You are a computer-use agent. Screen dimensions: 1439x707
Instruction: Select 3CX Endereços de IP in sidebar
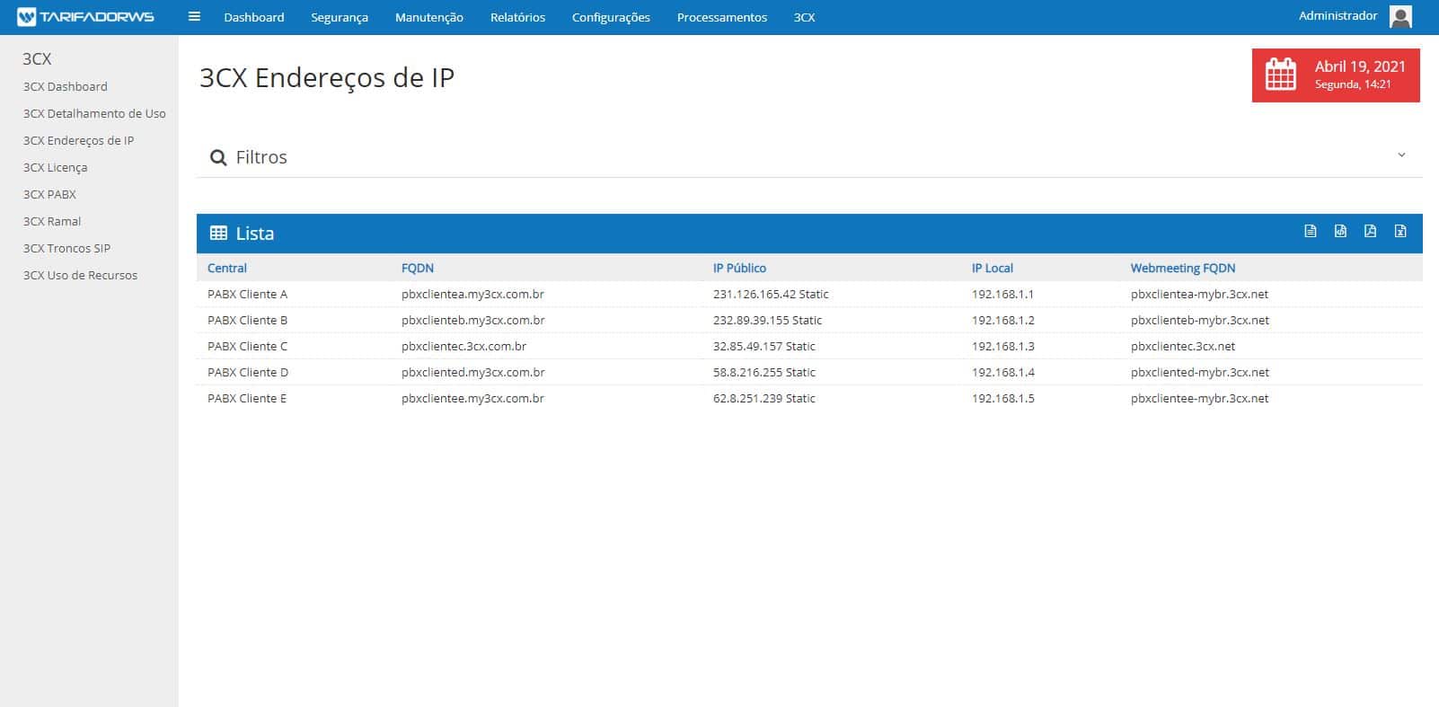tap(78, 140)
